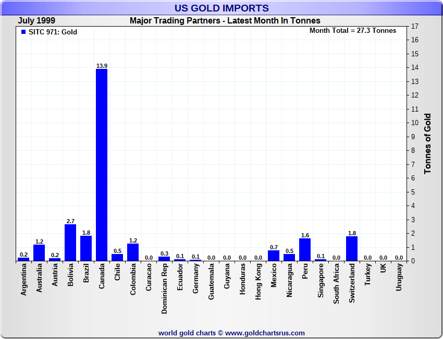The width and height of the screenshot is (443, 339).
Task: Select the Nicaragua bar showing 0.5
Action: [x=289, y=257]
